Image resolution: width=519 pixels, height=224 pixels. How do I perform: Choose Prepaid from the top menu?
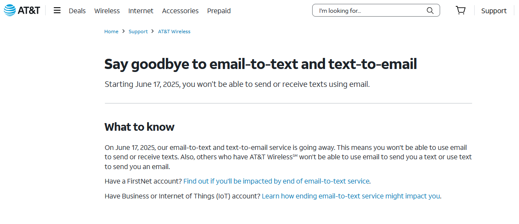tap(219, 11)
